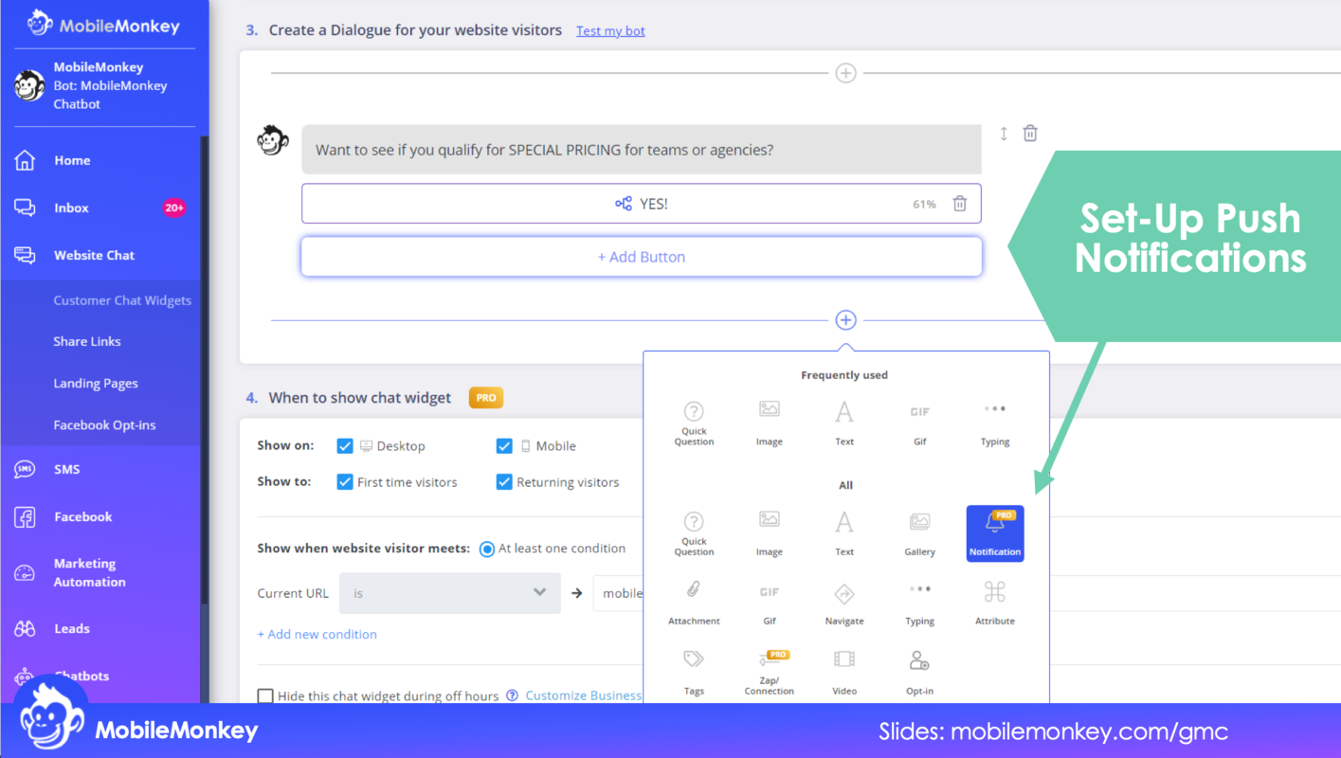The width and height of the screenshot is (1341, 758).
Task: Navigate to Facebook Opt-ins
Action: pos(104,424)
